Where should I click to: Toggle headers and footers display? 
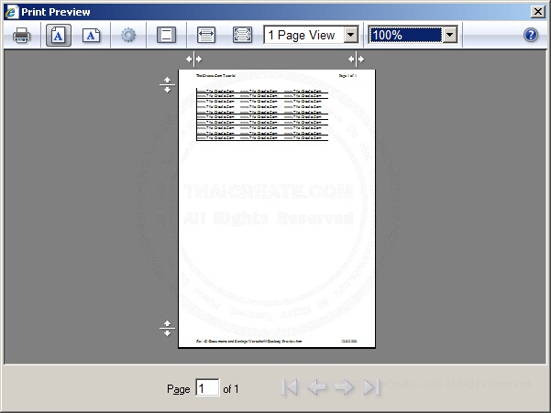[166, 36]
